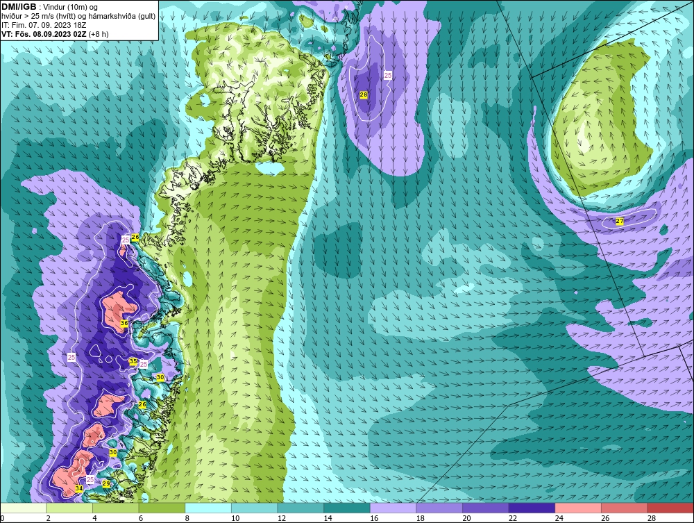Screen dimensions: 694x523
Task: Click the legend scale number 20
Action: 466,518
